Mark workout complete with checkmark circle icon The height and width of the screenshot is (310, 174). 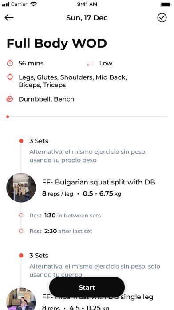coord(162,18)
